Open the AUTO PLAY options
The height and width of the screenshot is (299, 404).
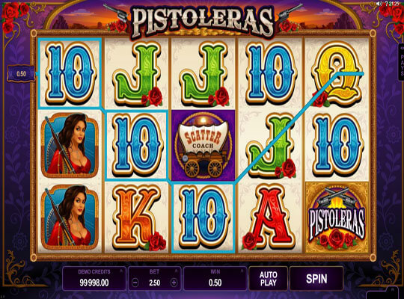[269, 279]
